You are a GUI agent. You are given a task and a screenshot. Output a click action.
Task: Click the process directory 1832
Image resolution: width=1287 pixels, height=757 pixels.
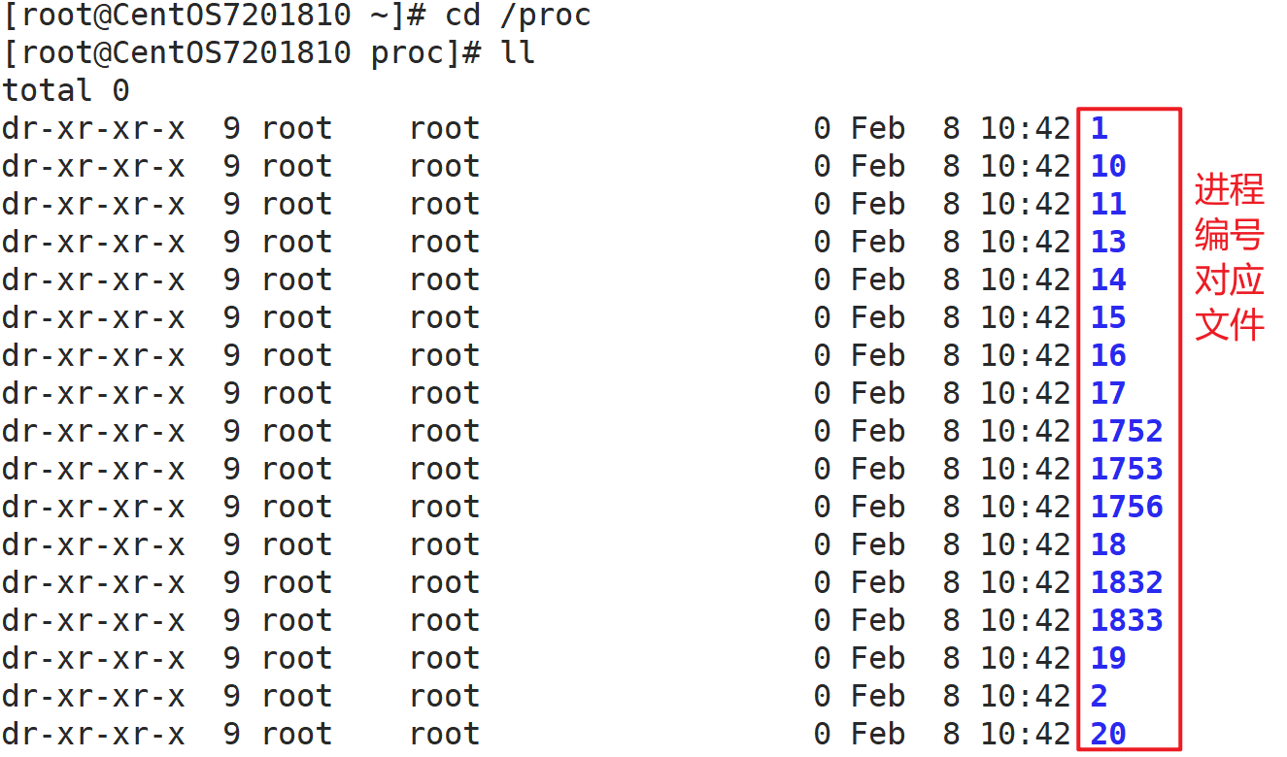(x=1126, y=583)
